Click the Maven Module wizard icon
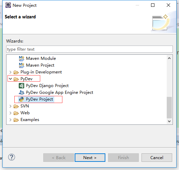This screenshot has height=170, width=179. (21, 58)
